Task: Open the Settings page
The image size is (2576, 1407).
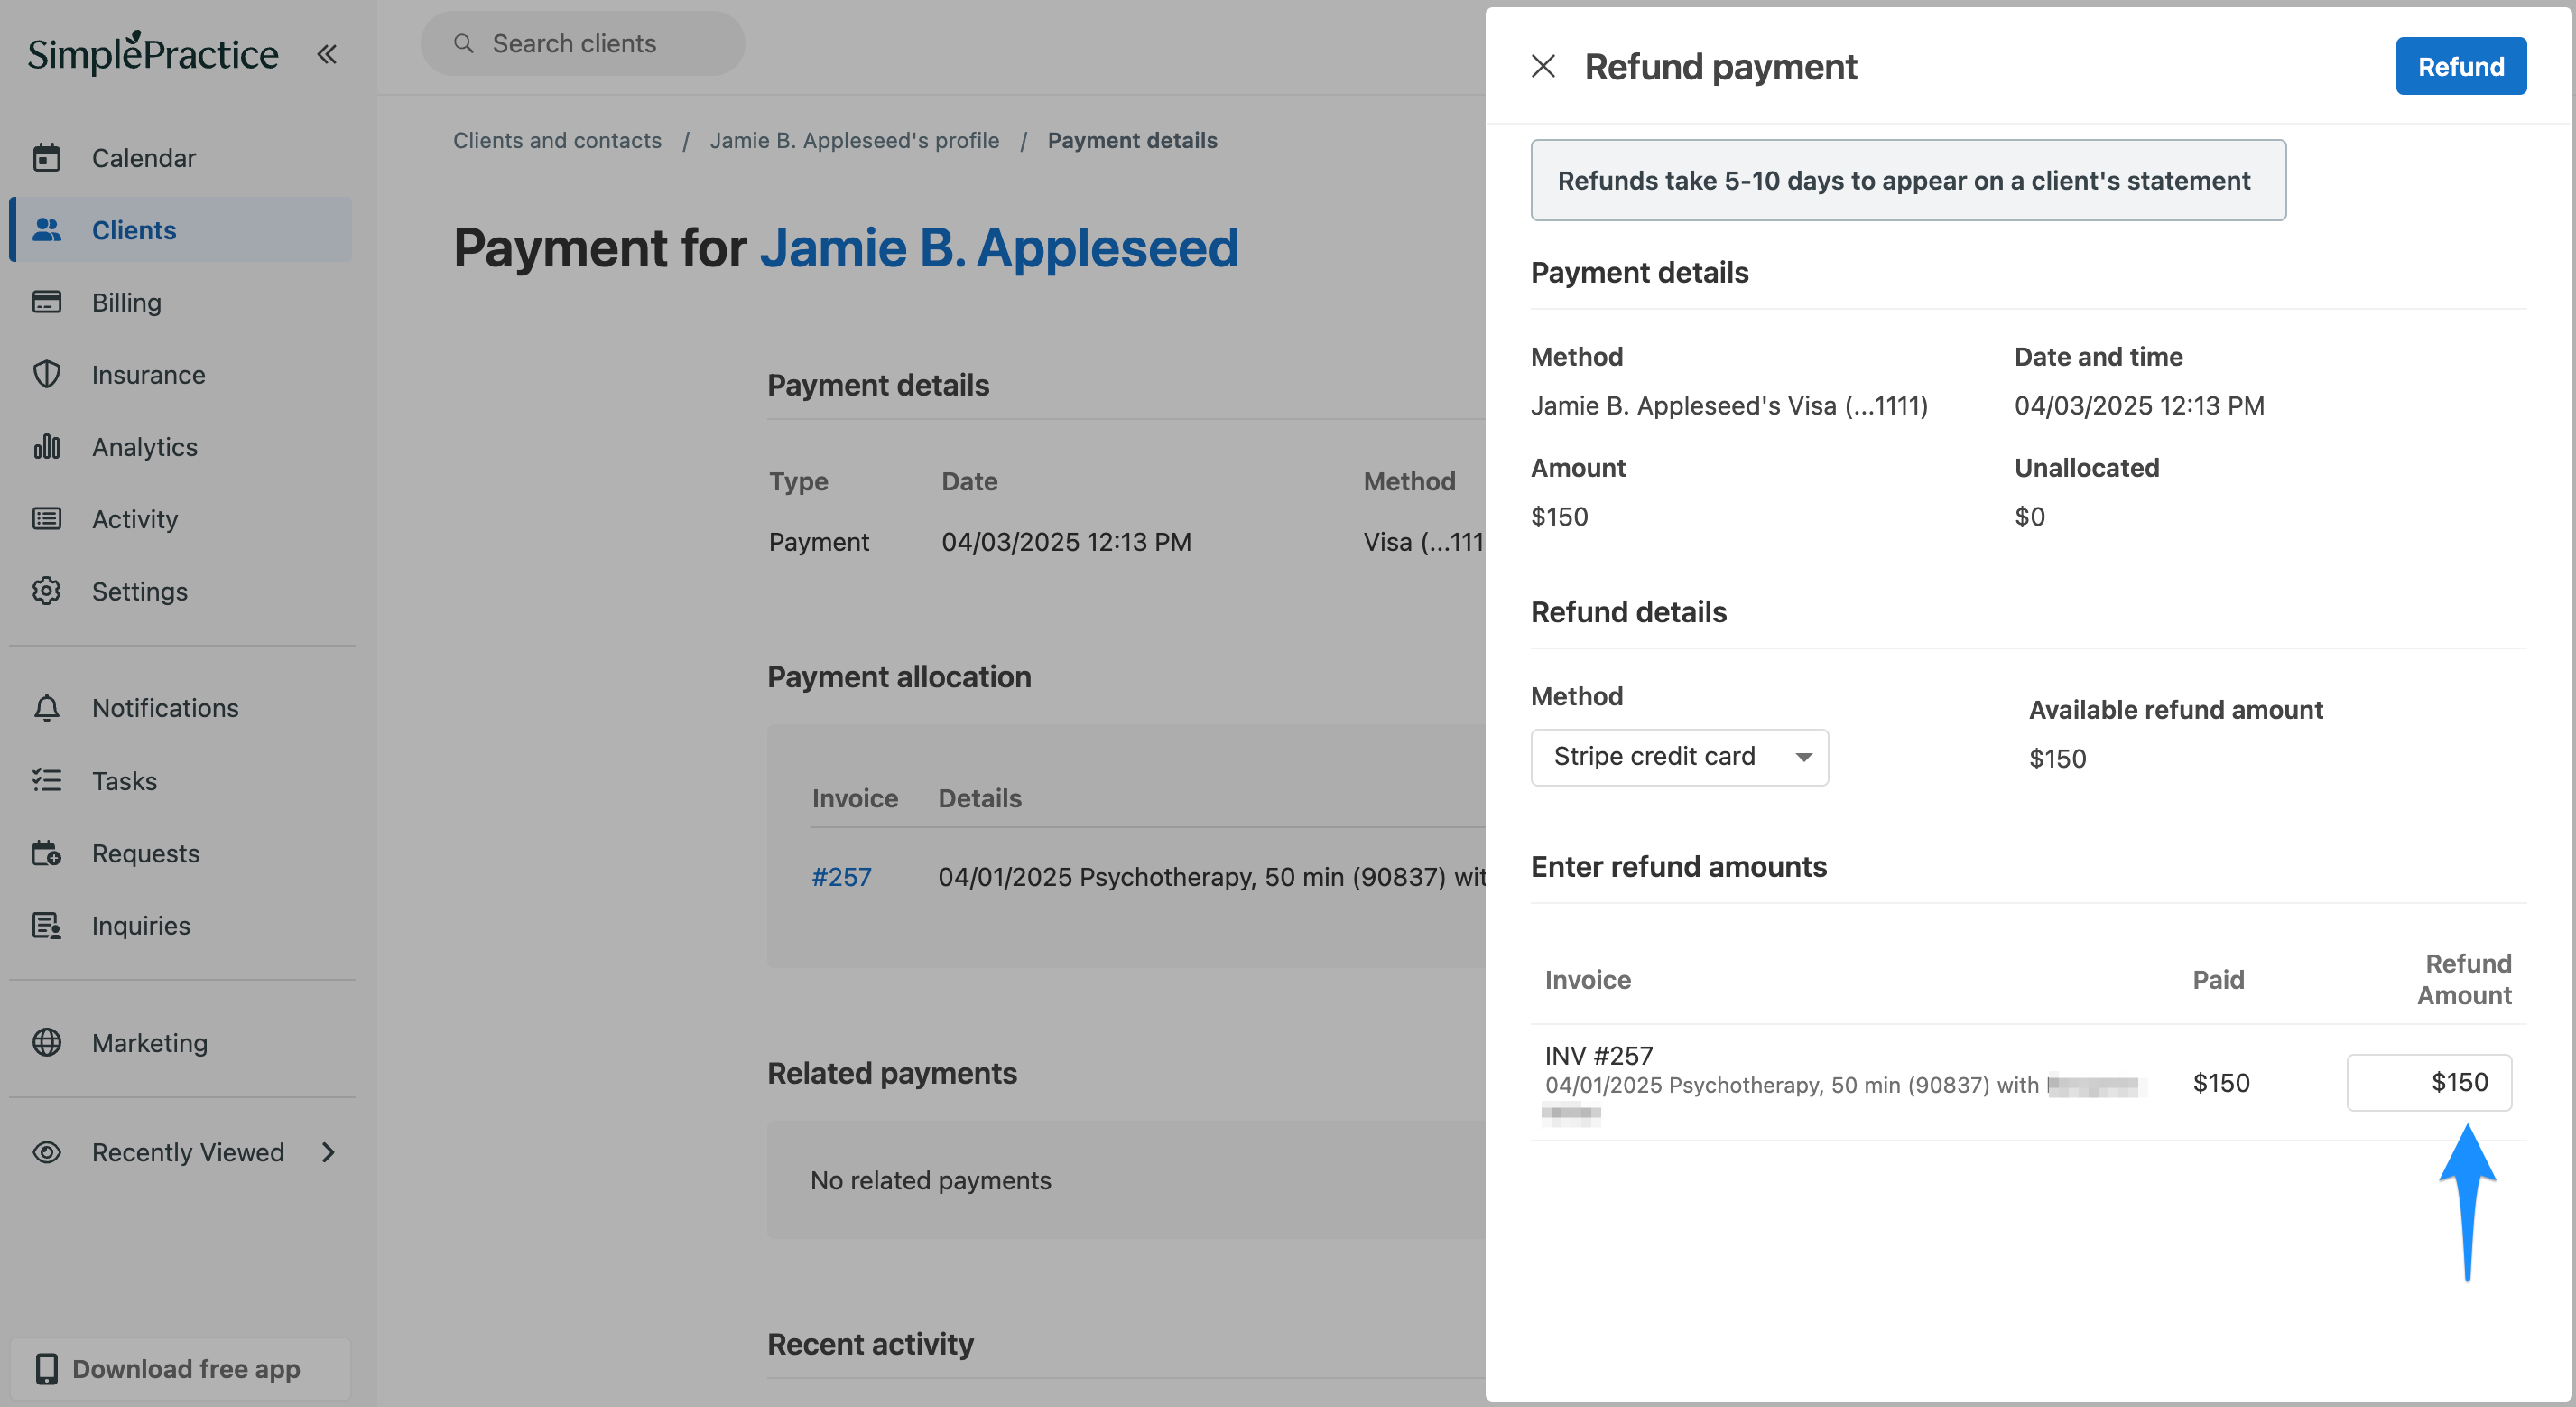Action: coord(180,591)
